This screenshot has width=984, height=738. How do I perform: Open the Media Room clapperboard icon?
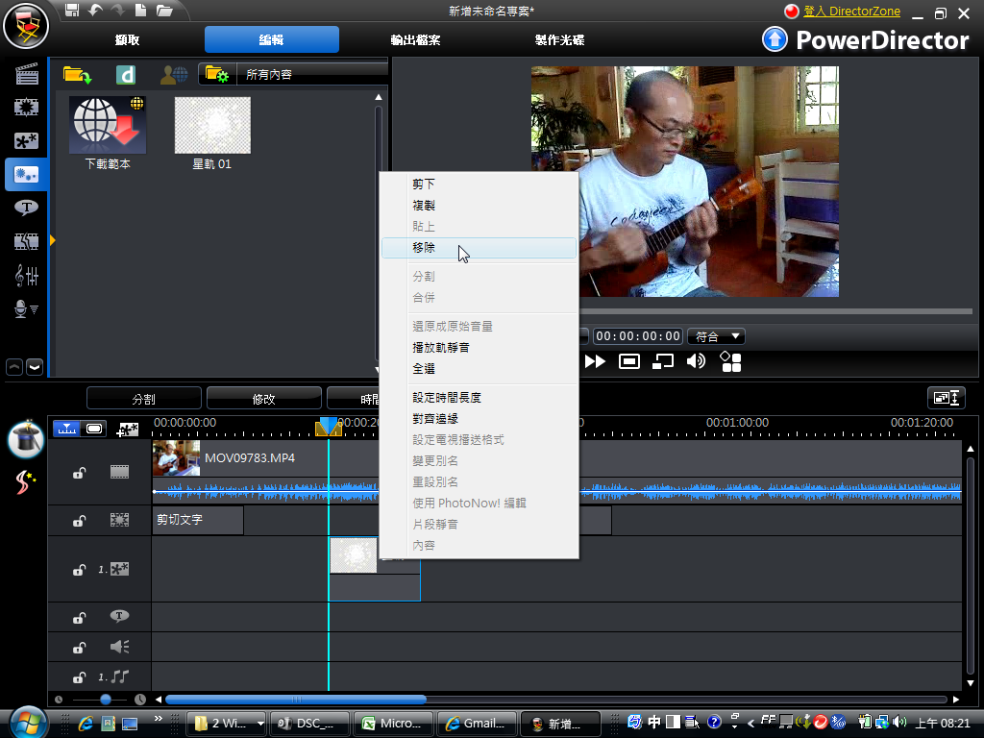click(x=26, y=74)
